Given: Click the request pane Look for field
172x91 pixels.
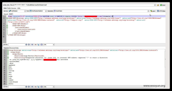Looking at the screenshot, I should [17, 44].
